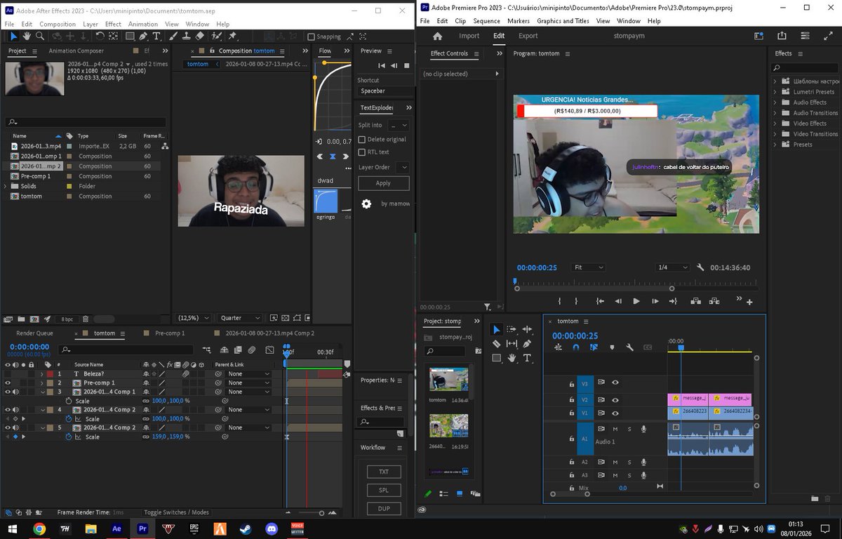
Task: Open Premiere timeline wrench display settings
Action: [x=629, y=347]
